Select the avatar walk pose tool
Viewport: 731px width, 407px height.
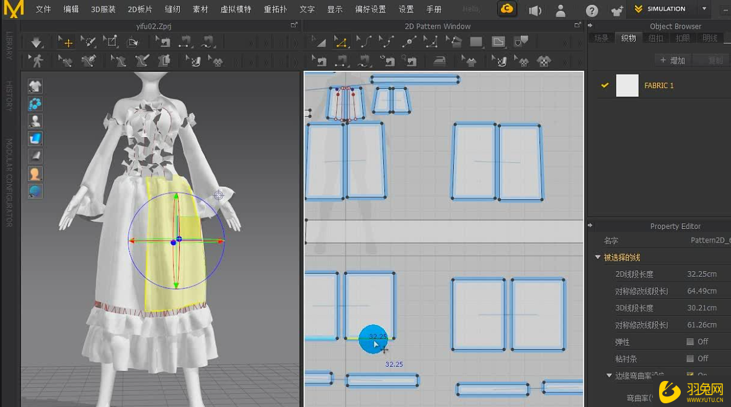pos(36,61)
